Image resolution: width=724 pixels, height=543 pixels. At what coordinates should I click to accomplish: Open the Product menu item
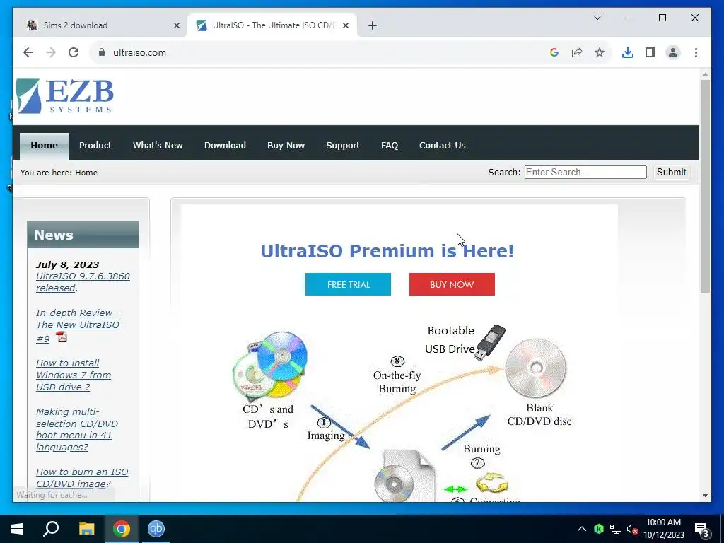coord(95,146)
